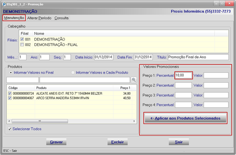Click the Nome column header in Filiais
This screenshot has width=236, height=155.
pyautogui.click(x=124, y=33)
